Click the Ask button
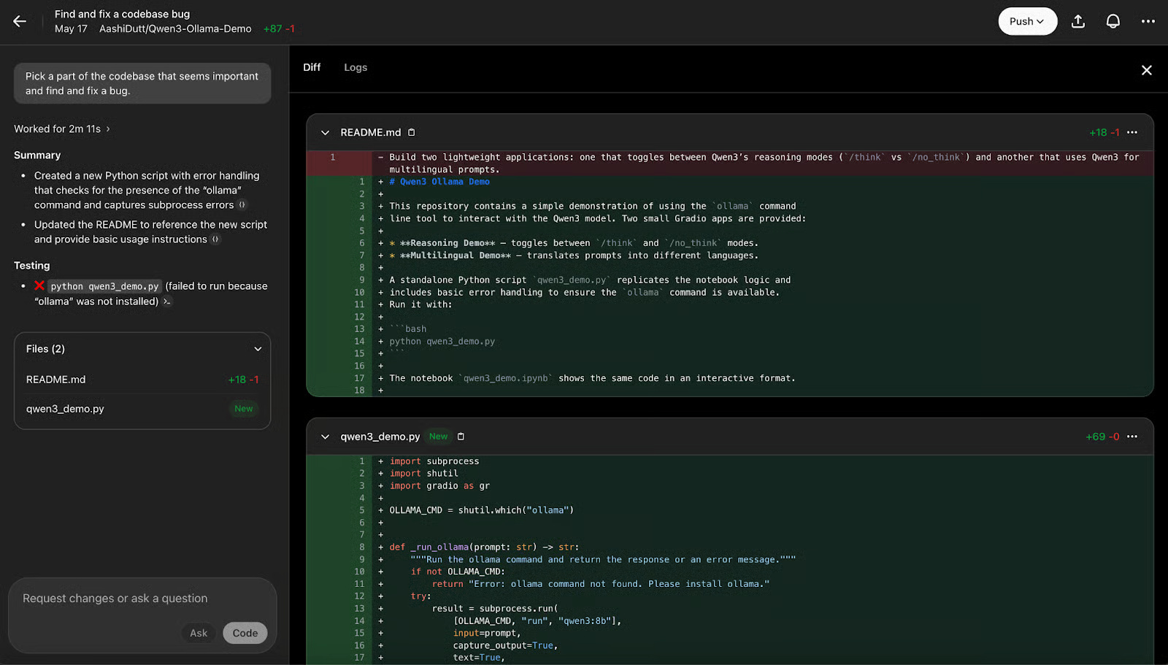Screen dimensions: 1168x665 198,633
